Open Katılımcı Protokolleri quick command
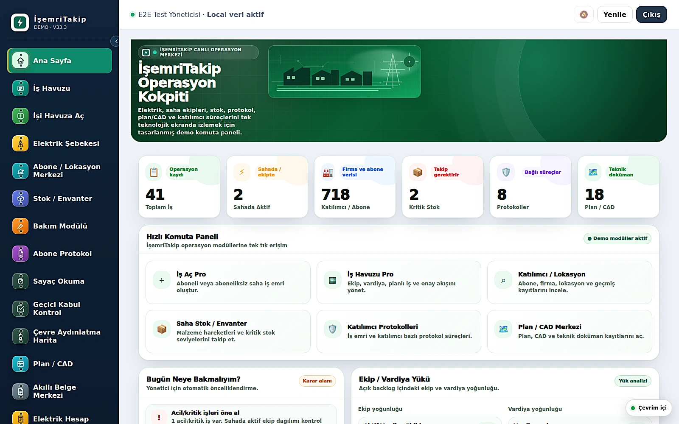The height and width of the screenshot is (424, 679). coord(399,332)
